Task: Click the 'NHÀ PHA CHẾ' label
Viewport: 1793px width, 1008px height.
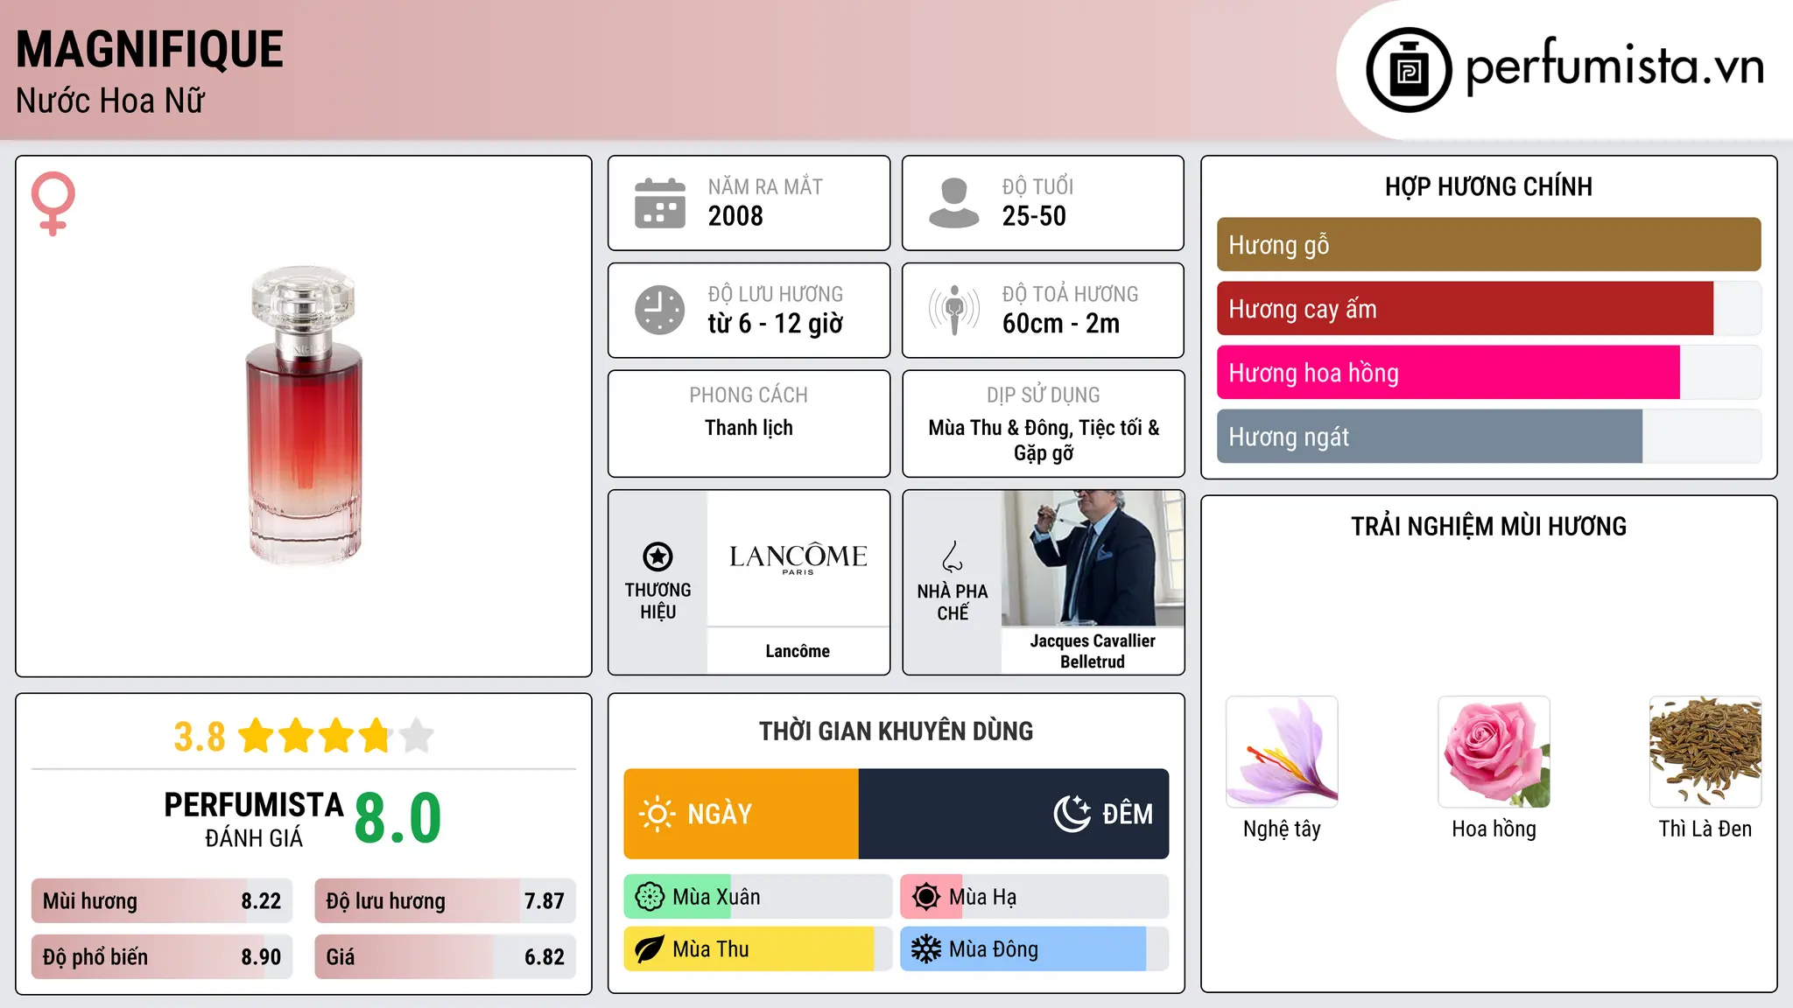Action: [x=953, y=602]
